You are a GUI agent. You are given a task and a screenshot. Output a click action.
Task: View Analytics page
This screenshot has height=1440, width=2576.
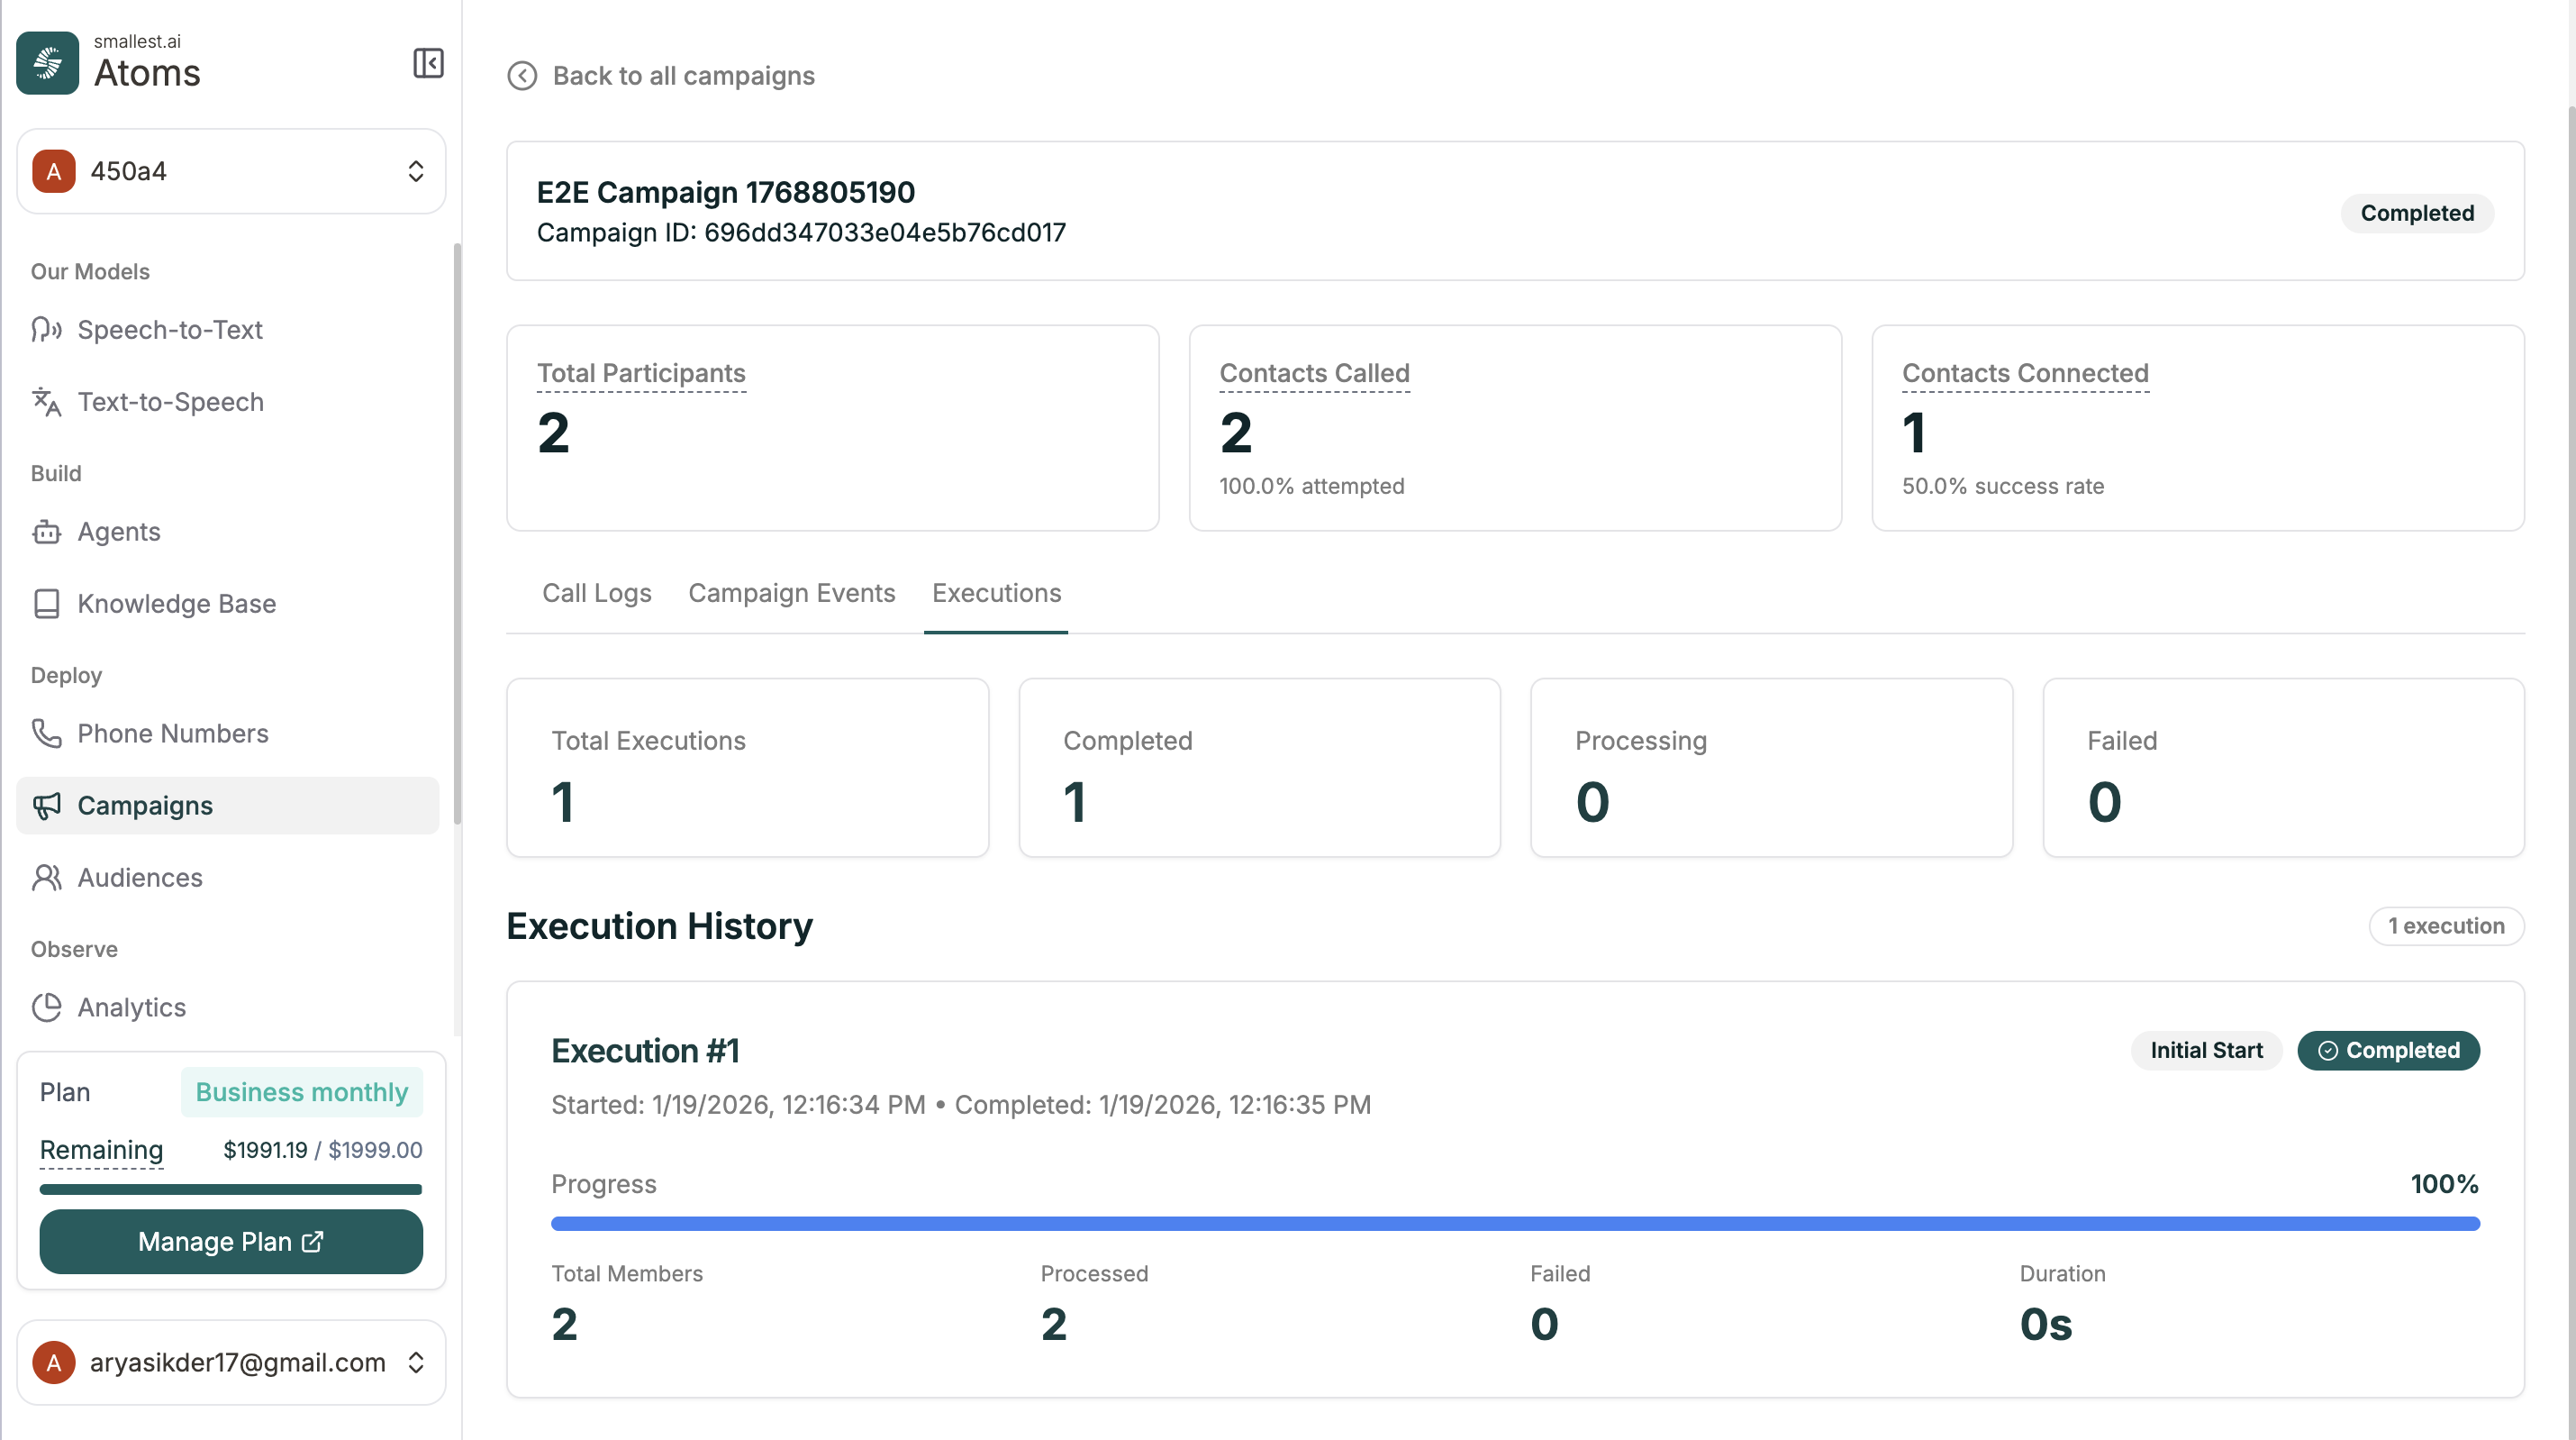click(131, 1007)
